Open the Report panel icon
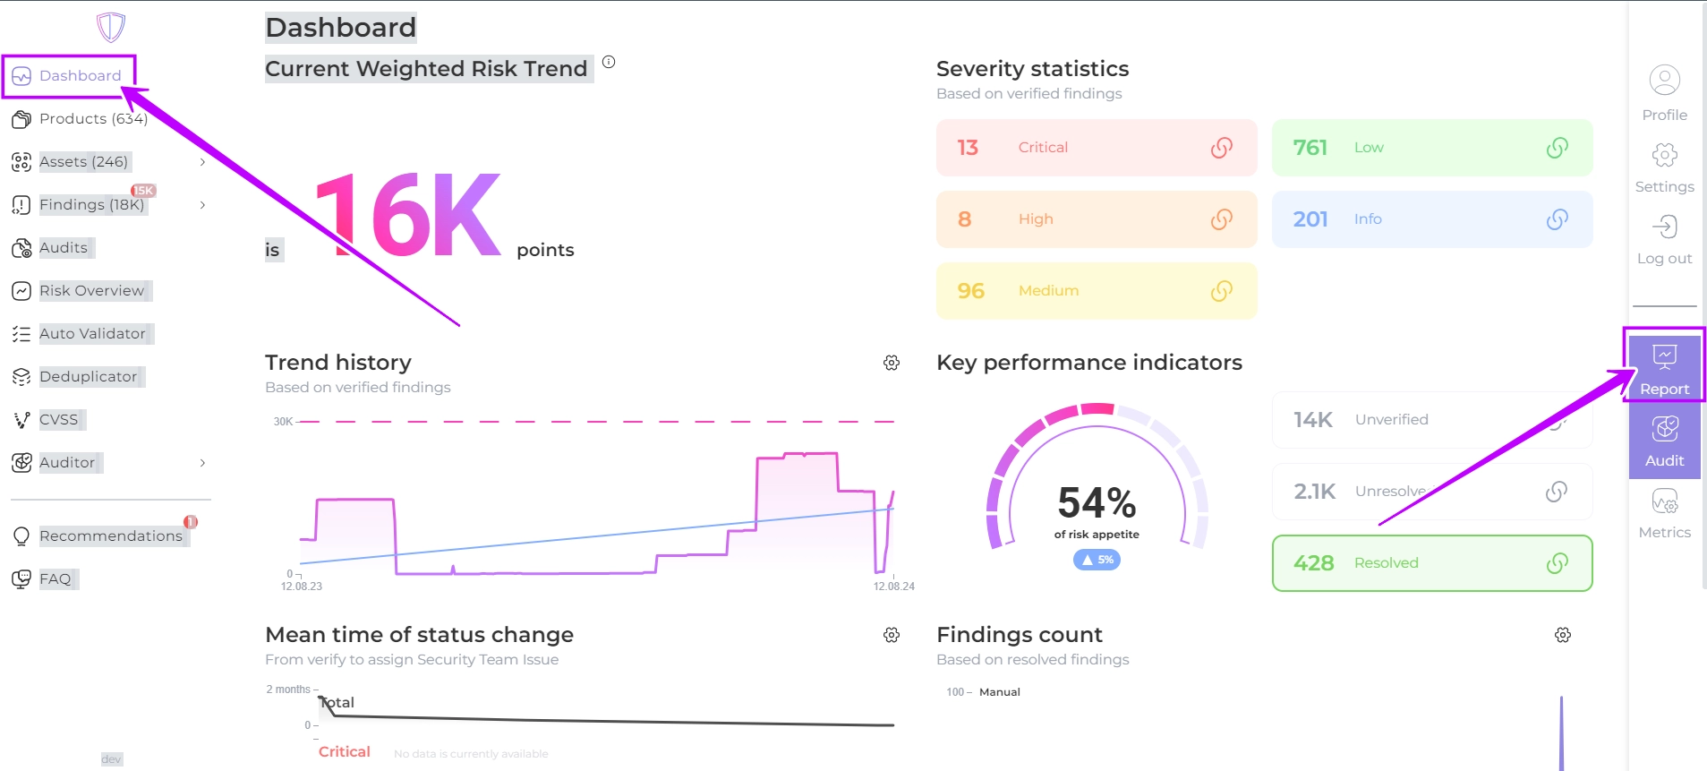This screenshot has height=771, width=1707. (1664, 358)
